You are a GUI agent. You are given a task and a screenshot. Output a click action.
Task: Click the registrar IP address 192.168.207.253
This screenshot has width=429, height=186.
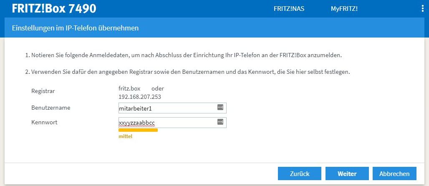(140, 97)
